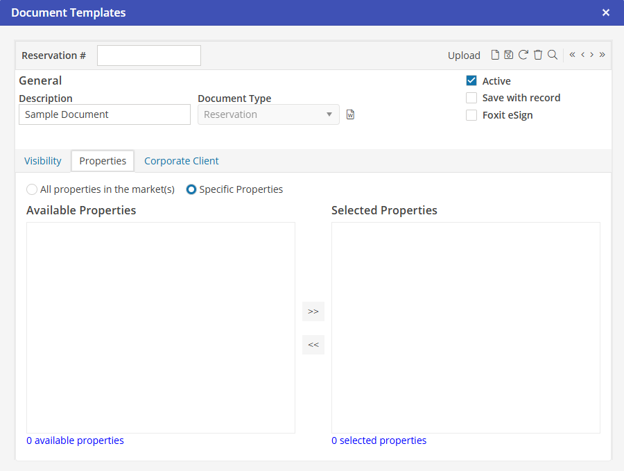The image size is (624, 471).
Task: Click the >> move to selected button
Action: [x=313, y=311]
